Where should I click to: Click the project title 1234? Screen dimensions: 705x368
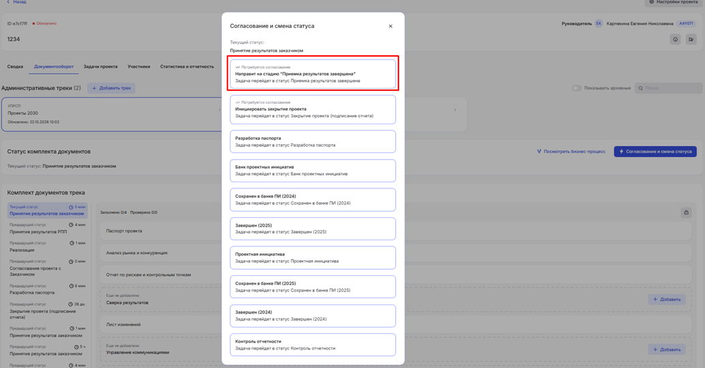coord(14,39)
